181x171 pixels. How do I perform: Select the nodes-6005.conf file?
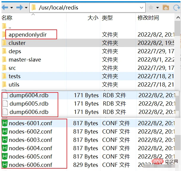pos(31,156)
